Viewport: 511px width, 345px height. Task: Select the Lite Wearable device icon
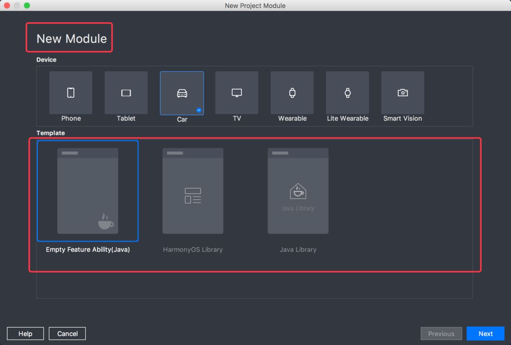347,93
